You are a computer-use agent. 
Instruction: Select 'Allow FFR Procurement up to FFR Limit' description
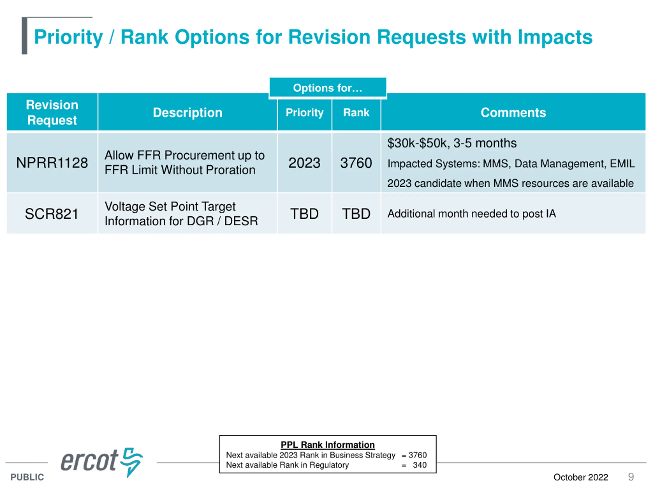pyautogui.click(x=184, y=163)
